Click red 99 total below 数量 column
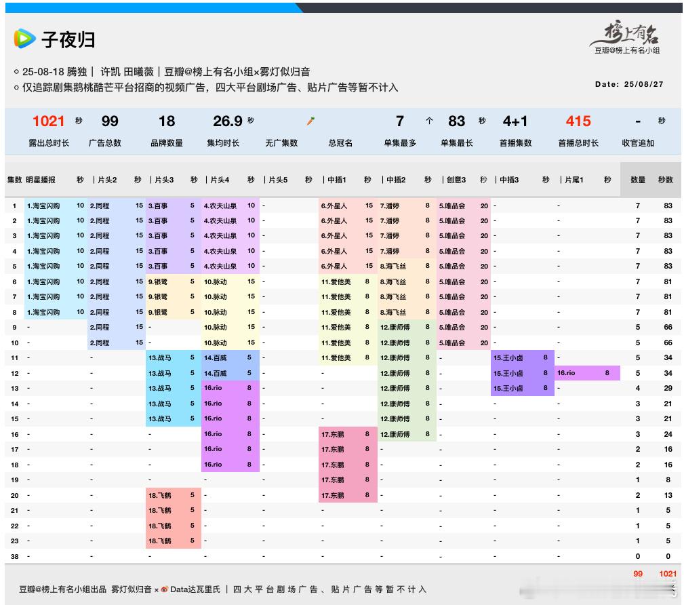This screenshot has height=605, width=684. click(638, 574)
